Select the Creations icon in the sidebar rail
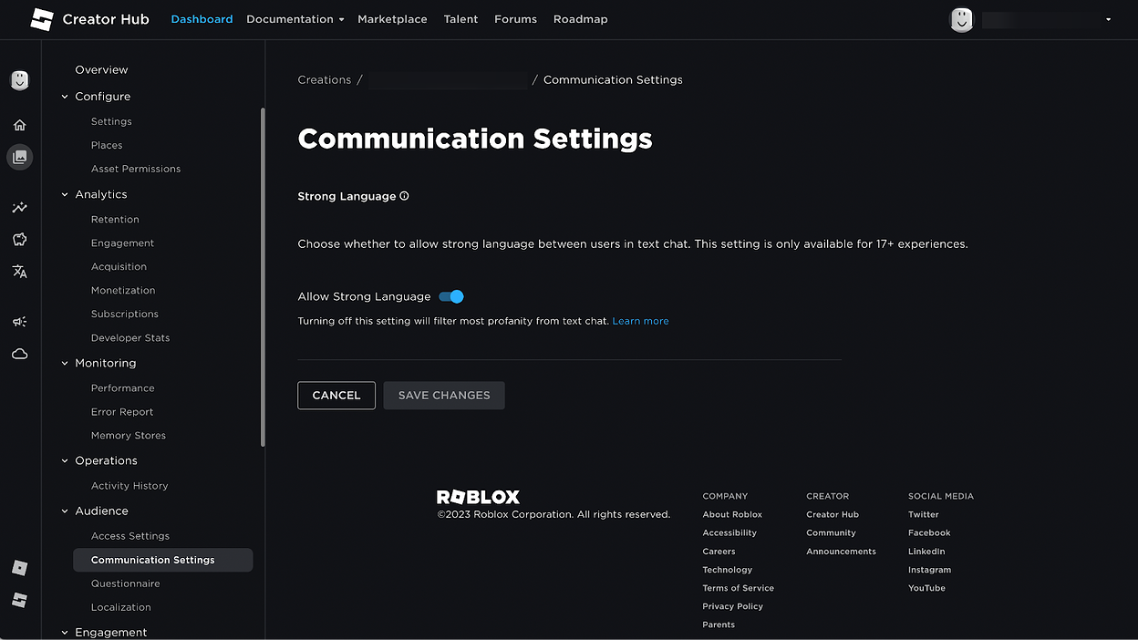The height and width of the screenshot is (640, 1138). [x=20, y=157]
